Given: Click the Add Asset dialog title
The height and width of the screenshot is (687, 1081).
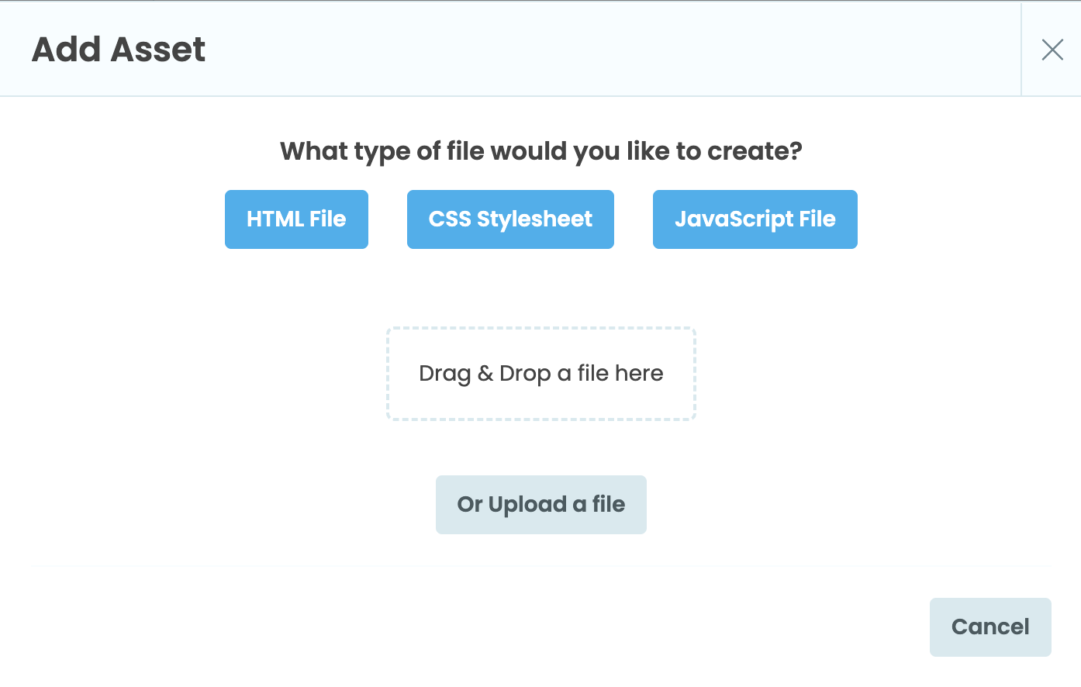Looking at the screenshot, I should click(118, 49).
